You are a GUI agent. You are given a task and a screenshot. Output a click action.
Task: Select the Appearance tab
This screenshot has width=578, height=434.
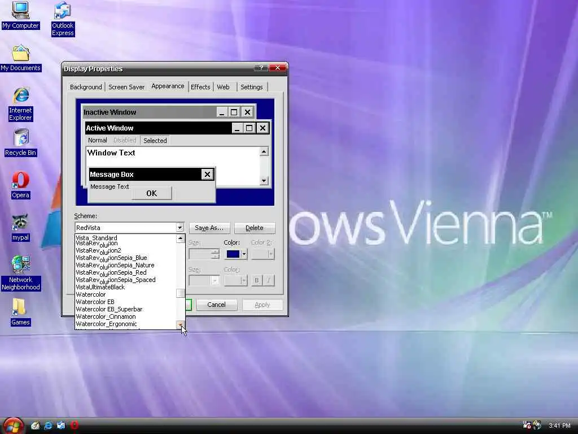coord(168,86)
